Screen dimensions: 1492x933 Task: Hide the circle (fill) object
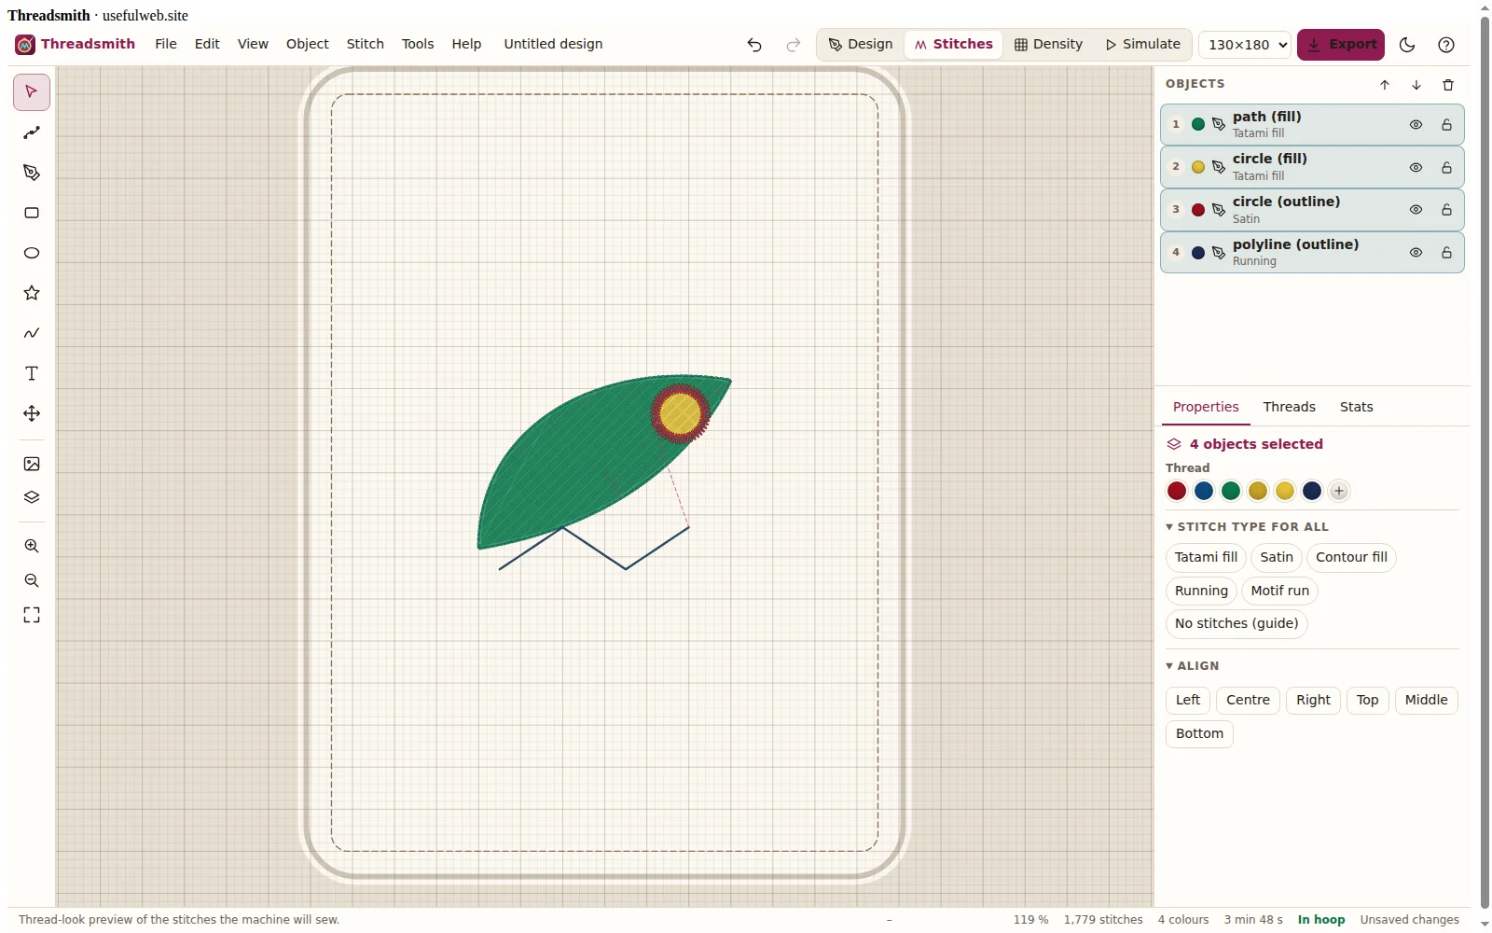pos(1416,168)
